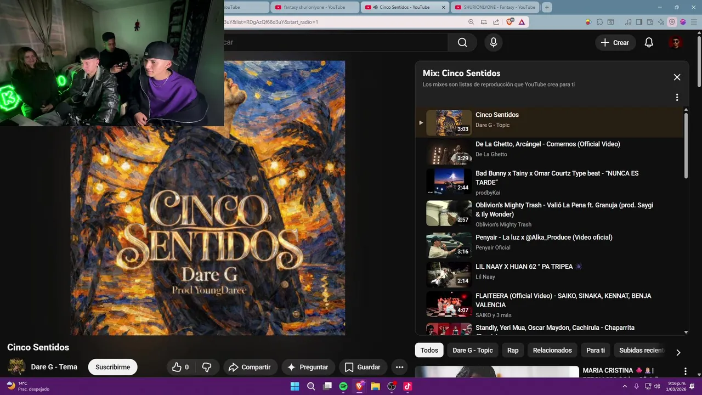Viewport: 702px width, 395px height.
Task: Open the Comernos video thumbnail
Action: [x=449, y=152]
